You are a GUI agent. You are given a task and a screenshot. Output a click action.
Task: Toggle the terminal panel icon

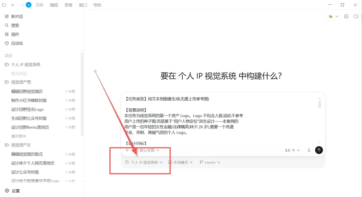346,16
